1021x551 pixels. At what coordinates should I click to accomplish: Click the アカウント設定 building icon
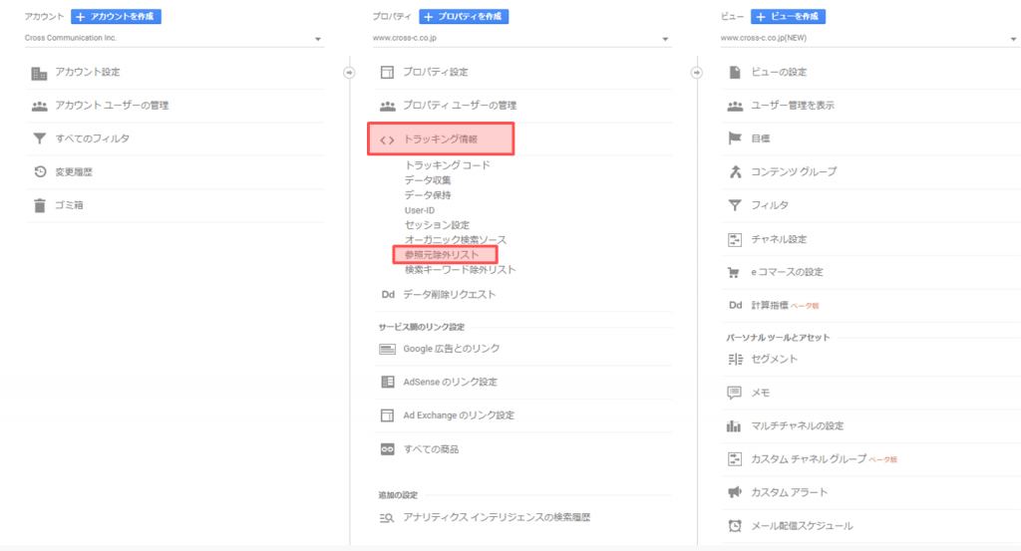pyautogui.click(x=39, y=73)
